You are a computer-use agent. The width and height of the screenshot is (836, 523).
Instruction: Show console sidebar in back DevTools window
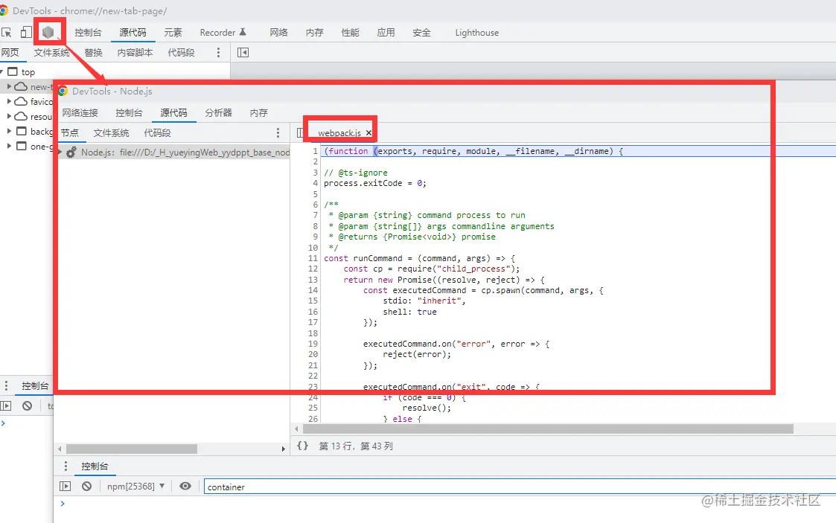click(x=6, y=406)
